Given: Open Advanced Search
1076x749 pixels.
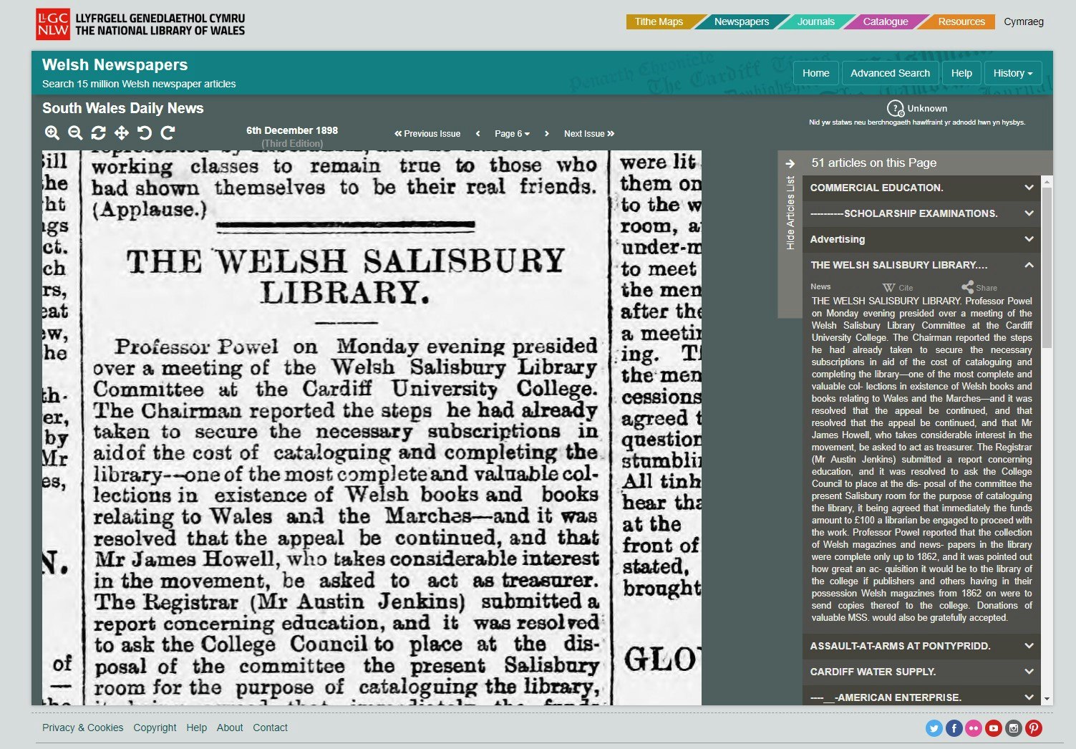Looking at the screenshot, I should click(890, 72).
